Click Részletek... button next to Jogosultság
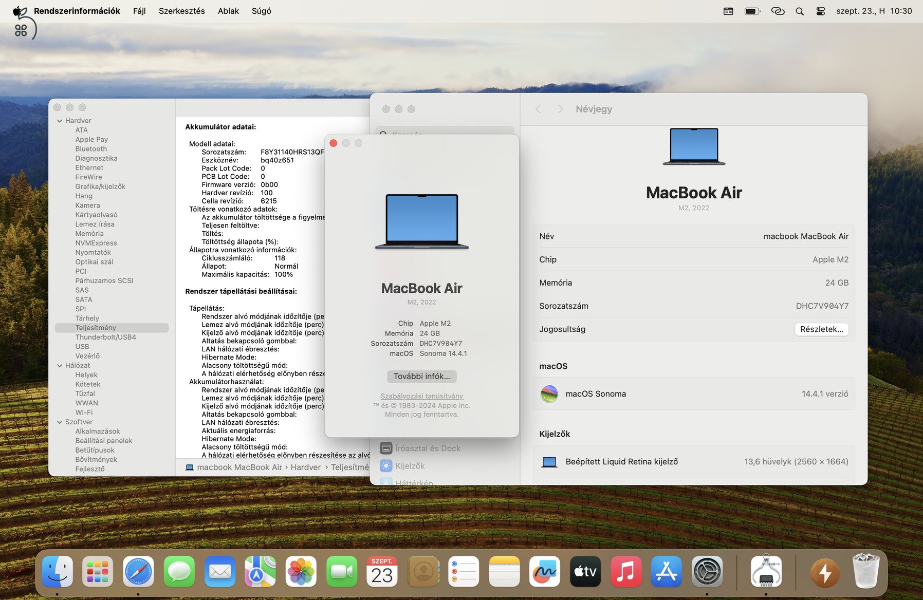This screenshot has height=600, width=923. pos(821,329)
